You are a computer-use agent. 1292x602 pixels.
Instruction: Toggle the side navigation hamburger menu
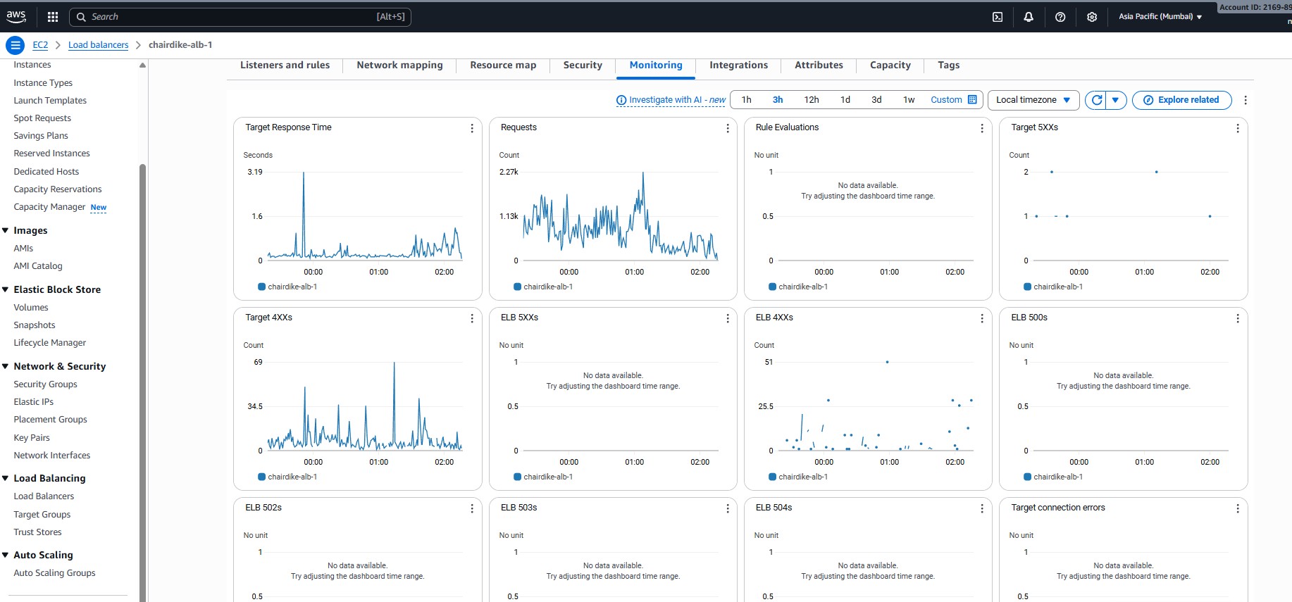15,45
